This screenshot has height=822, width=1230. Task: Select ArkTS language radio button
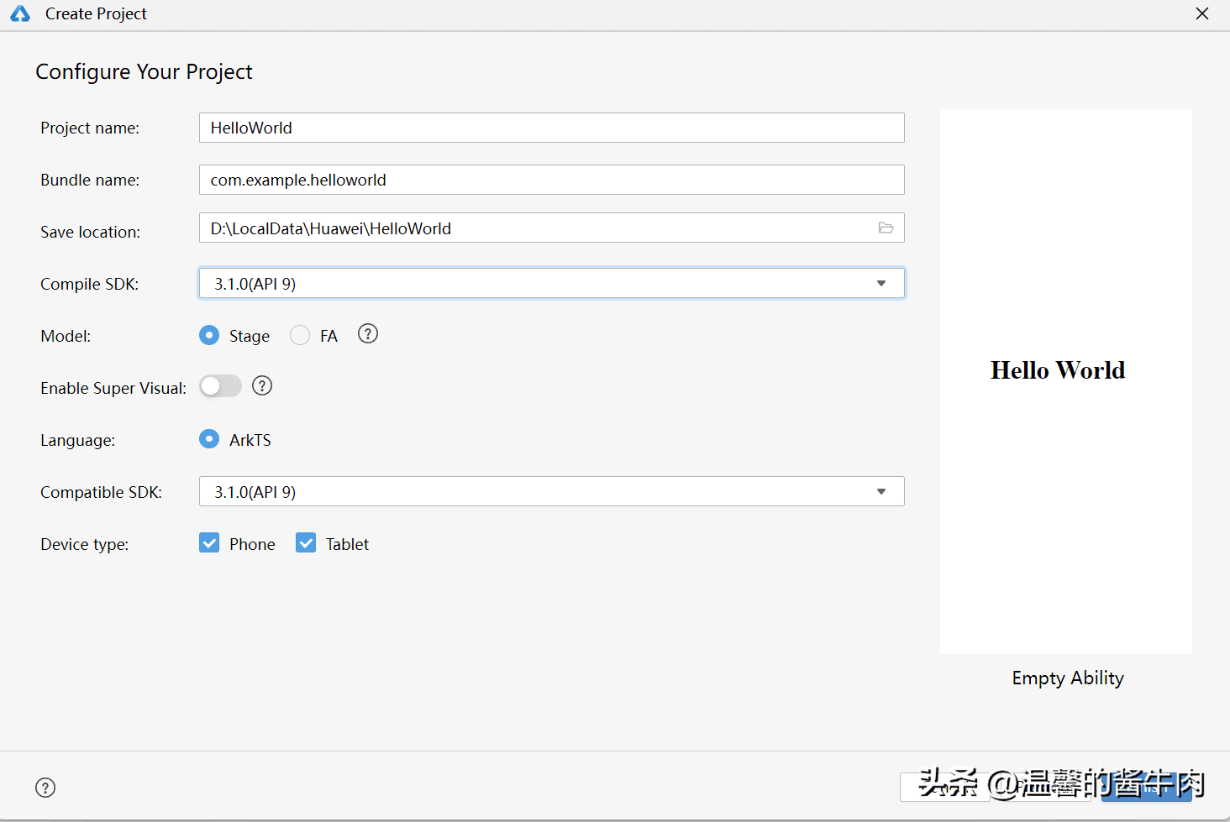tap(209, 439)
